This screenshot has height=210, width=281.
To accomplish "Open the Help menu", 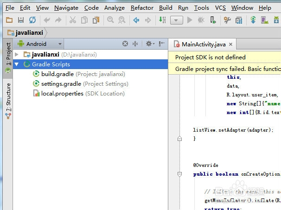I will [265, 8].
